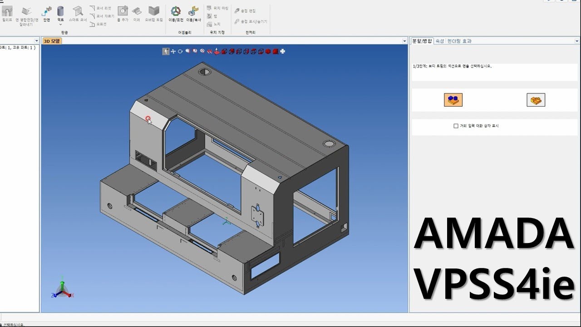Screen dimensions: 581x327
Task: Click the 탭 positioning tool
Action: point(212,16)
